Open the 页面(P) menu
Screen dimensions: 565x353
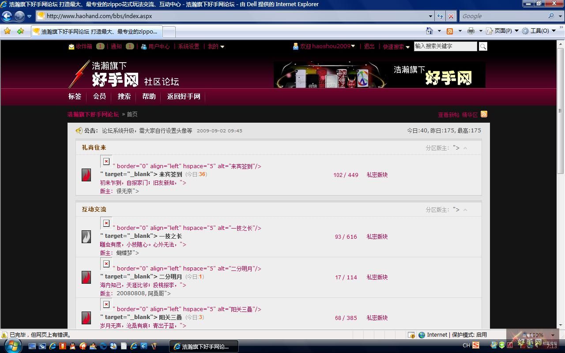click(x=502, y=31)
